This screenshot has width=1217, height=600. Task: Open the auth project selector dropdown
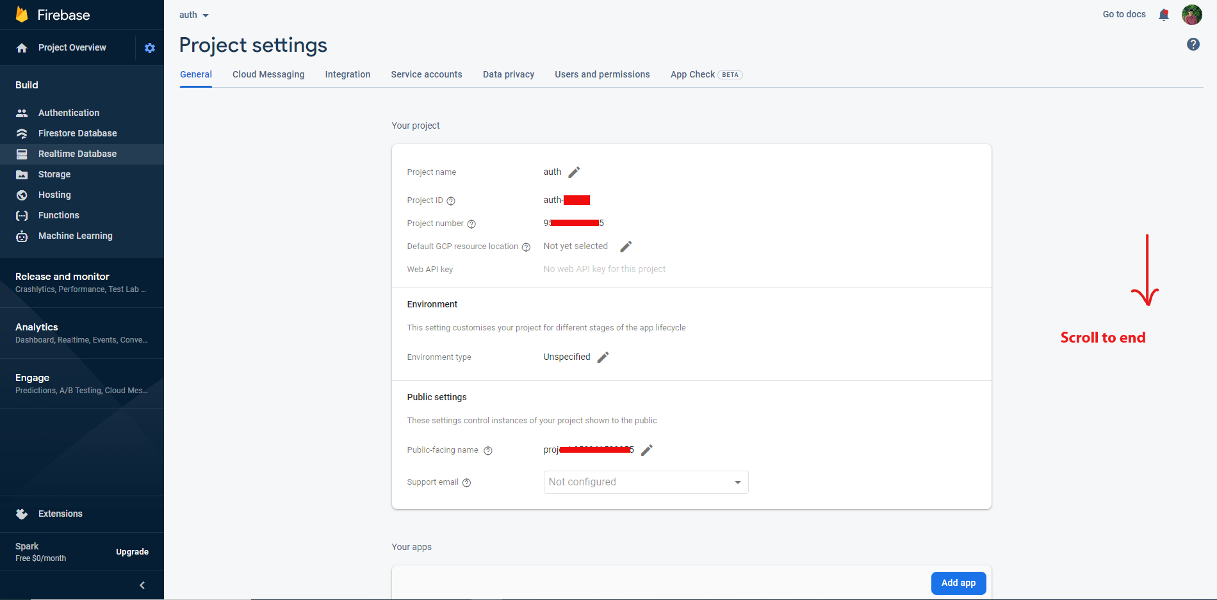193,15
